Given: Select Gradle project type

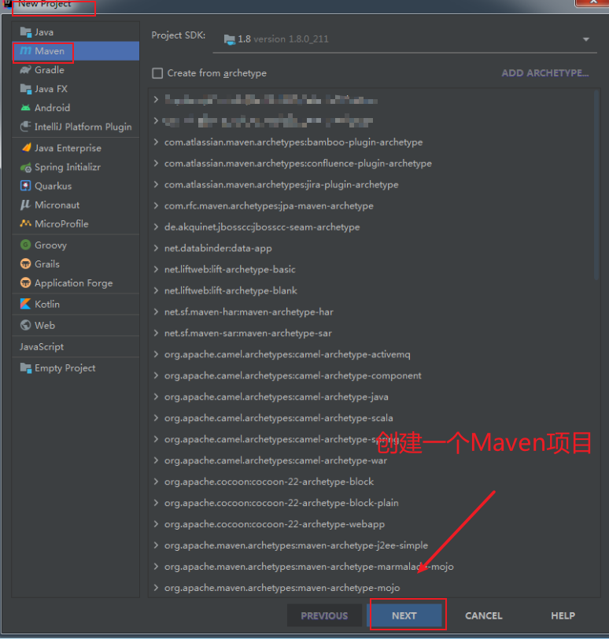Looking at the screenshot, I should click(x=76, y=70).
